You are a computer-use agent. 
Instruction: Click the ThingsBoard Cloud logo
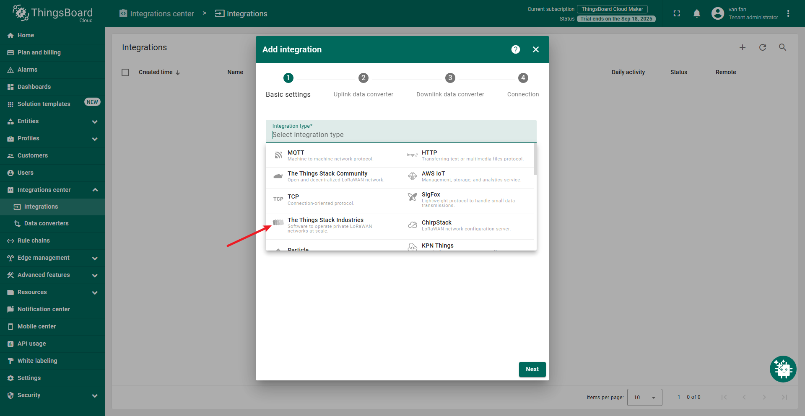coord(52,13)
